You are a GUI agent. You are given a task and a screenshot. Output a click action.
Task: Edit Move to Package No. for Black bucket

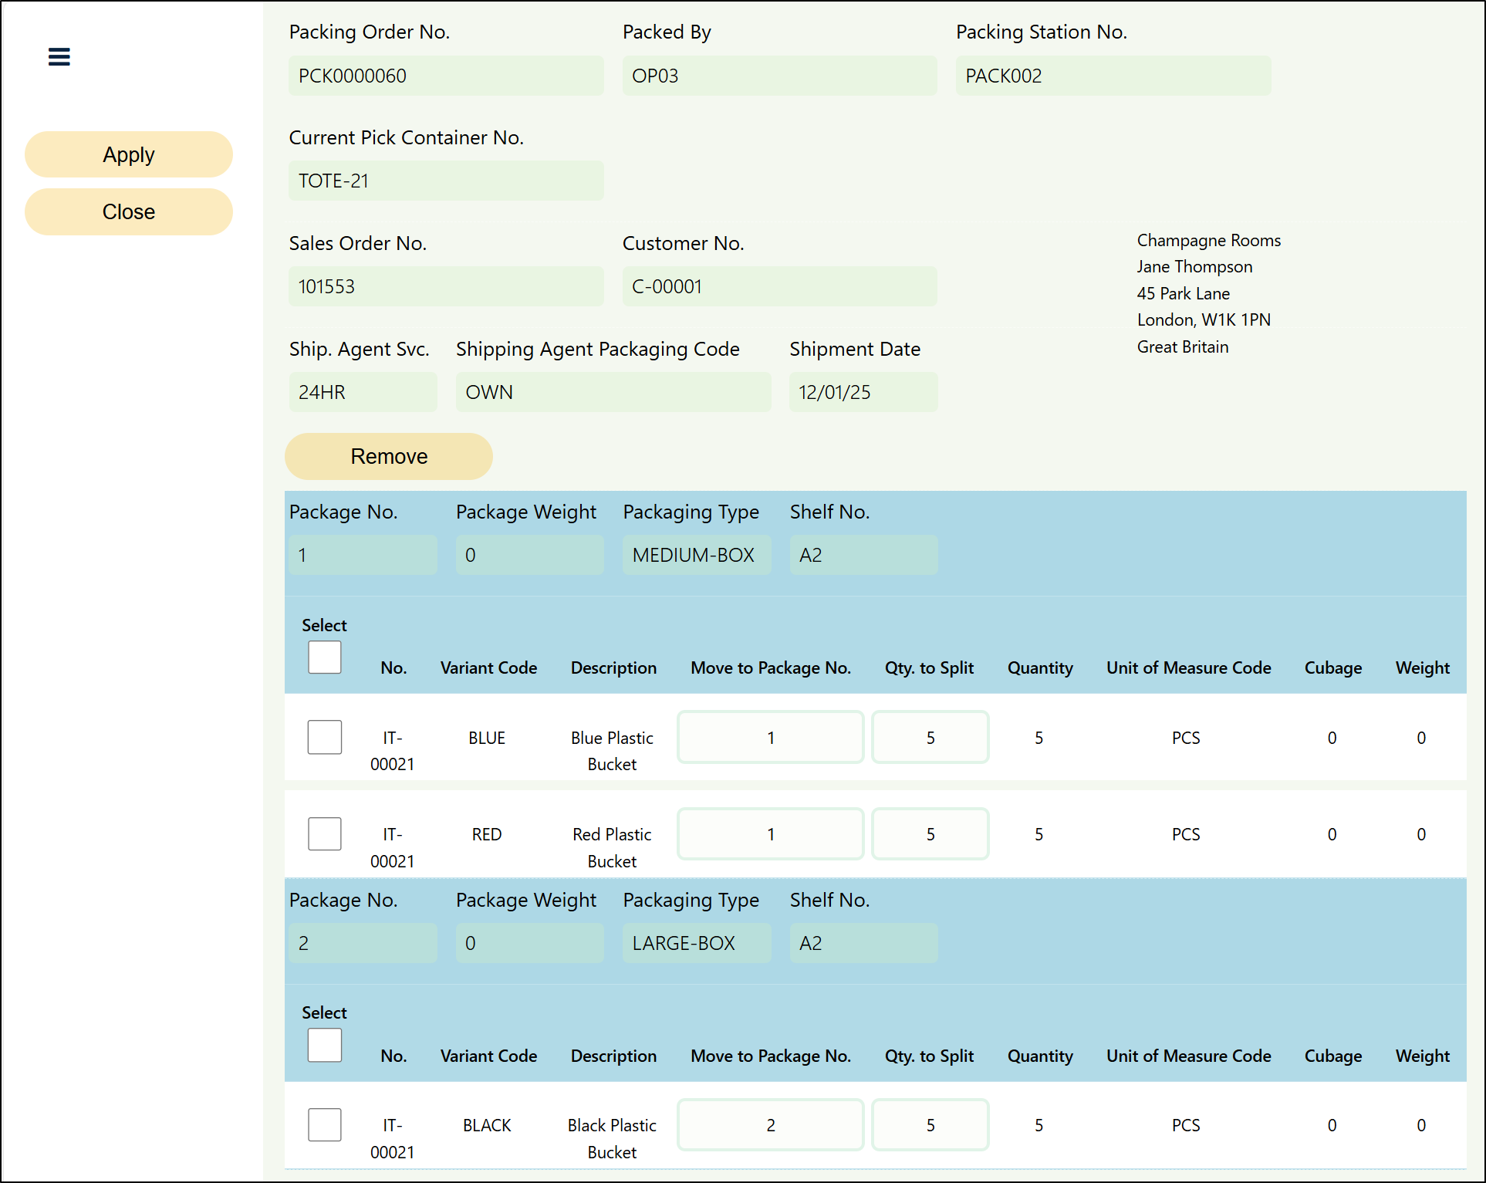point(770,1125)
